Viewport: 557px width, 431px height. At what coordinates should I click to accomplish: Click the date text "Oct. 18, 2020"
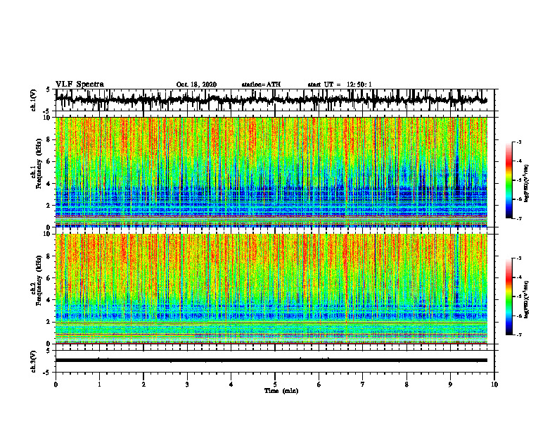click(196, 85)
